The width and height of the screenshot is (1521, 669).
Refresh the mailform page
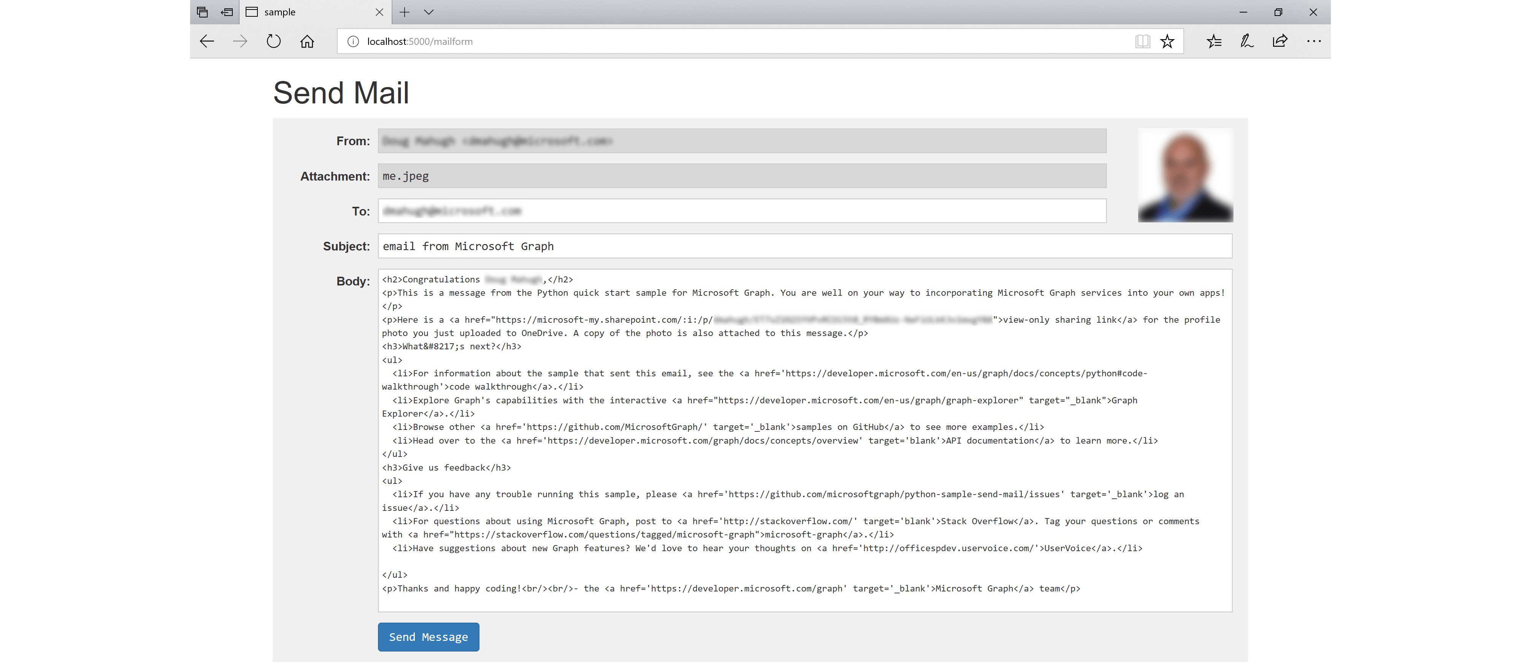pyautogui.click(x=273, y=41)
